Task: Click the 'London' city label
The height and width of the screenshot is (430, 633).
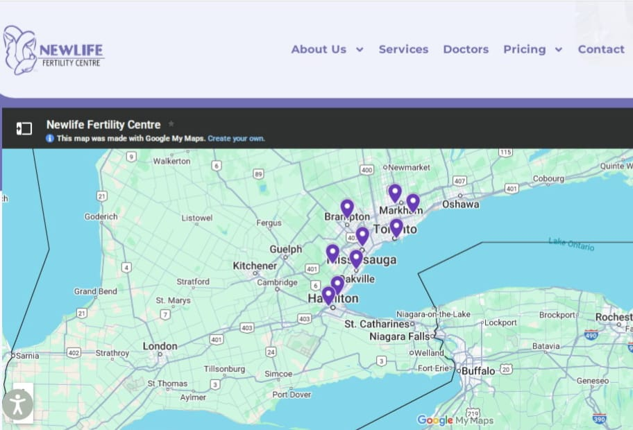Action: (x=160, y=346)
